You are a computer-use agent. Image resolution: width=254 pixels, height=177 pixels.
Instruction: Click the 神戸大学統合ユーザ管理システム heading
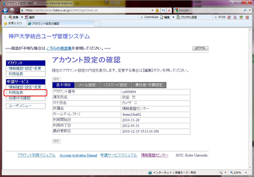[49, 36]
